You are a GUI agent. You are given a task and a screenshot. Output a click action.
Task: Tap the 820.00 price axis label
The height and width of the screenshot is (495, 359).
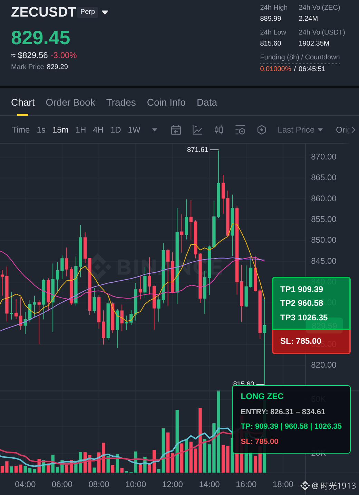click(x=324, y=365)
